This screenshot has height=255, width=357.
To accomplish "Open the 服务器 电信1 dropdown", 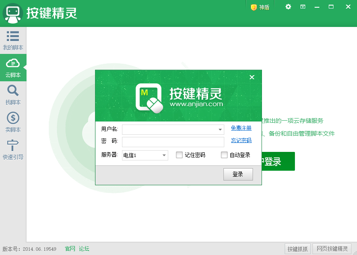I will tap(145, 155).
